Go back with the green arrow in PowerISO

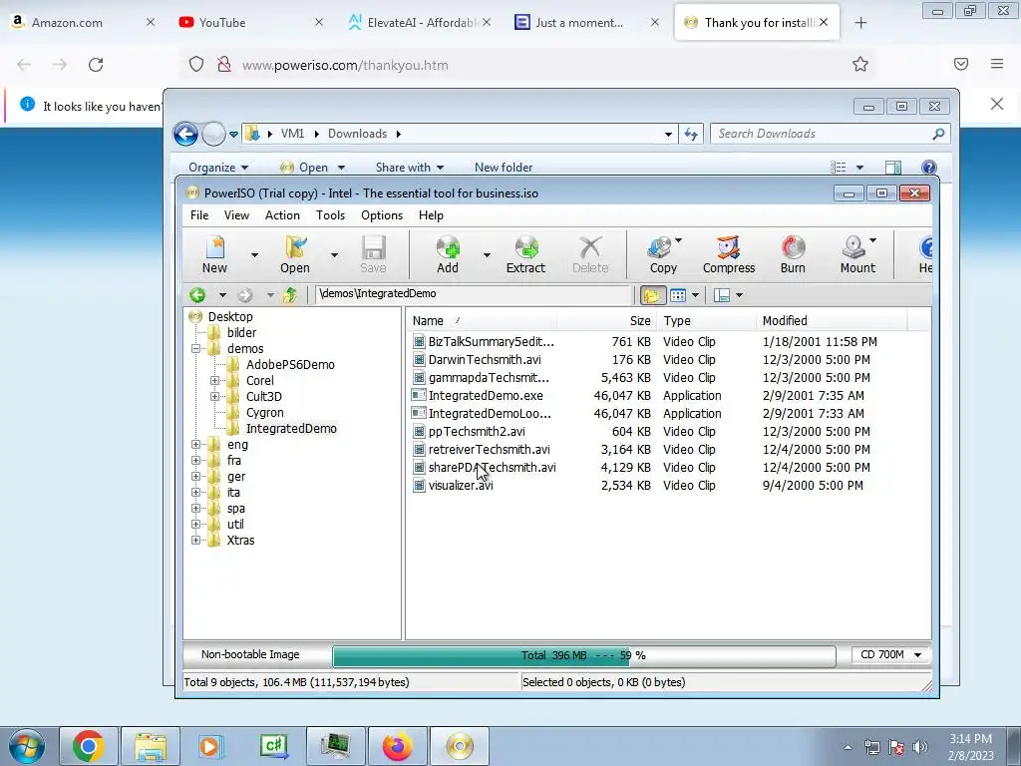tap(197, 295)
